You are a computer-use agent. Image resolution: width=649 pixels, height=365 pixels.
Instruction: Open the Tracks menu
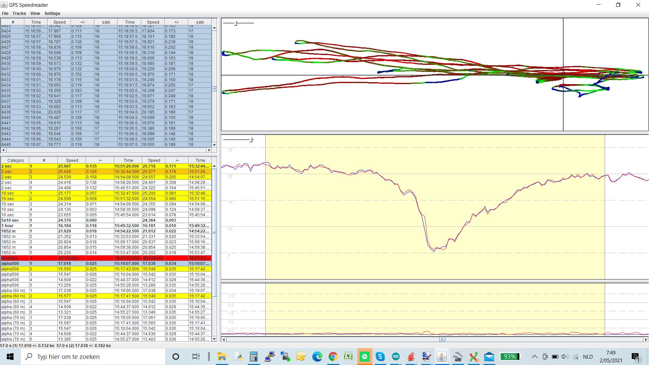(x=19, y=14)
